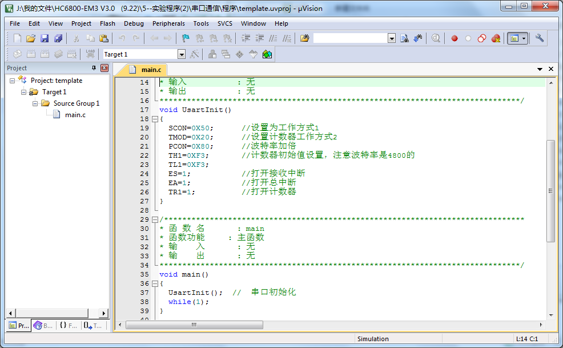Open the SVCS menu
The width and height of the screenshot is (563, 348).
point(225,23)
